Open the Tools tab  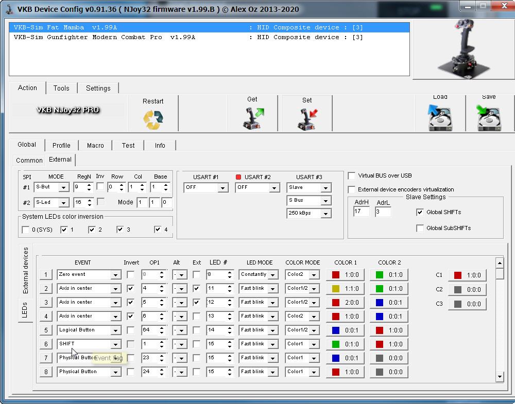pyautogui.click(x=61, y=88)
